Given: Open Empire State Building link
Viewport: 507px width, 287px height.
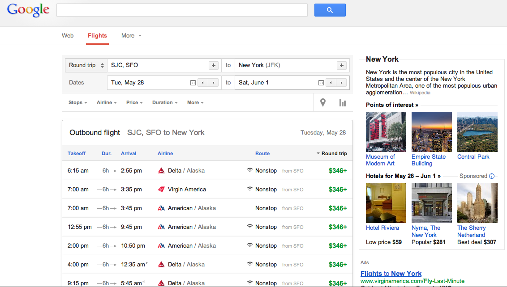Looking at the screenshot, I should click(x=429, y=160).
